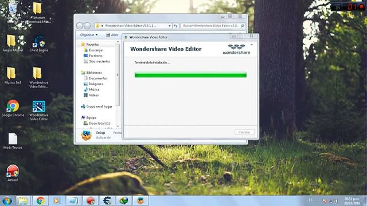Click the Cancelar button in installer
Image resolution: width=367 pixels, height=206 pixels.
(244, 132)
